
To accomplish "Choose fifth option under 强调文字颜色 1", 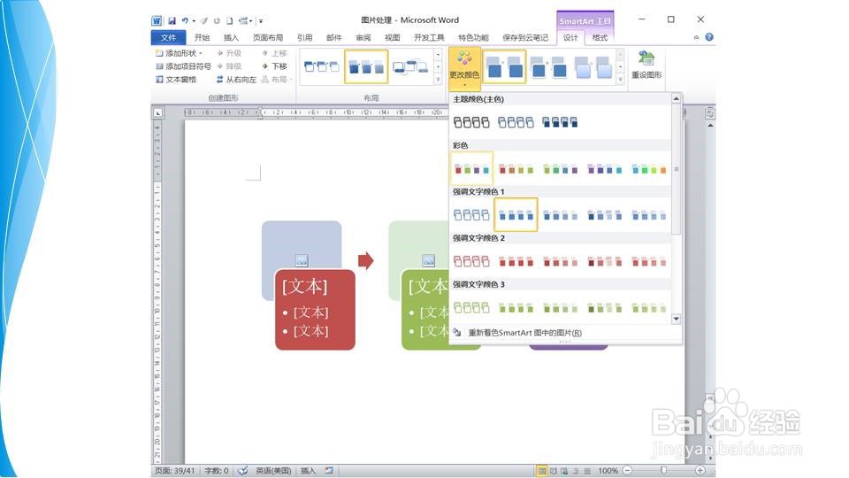I will point(648,215).
